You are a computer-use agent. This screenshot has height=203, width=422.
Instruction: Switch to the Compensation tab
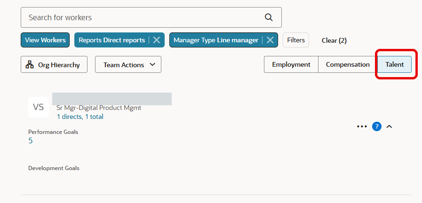click(x=348, y=64)
